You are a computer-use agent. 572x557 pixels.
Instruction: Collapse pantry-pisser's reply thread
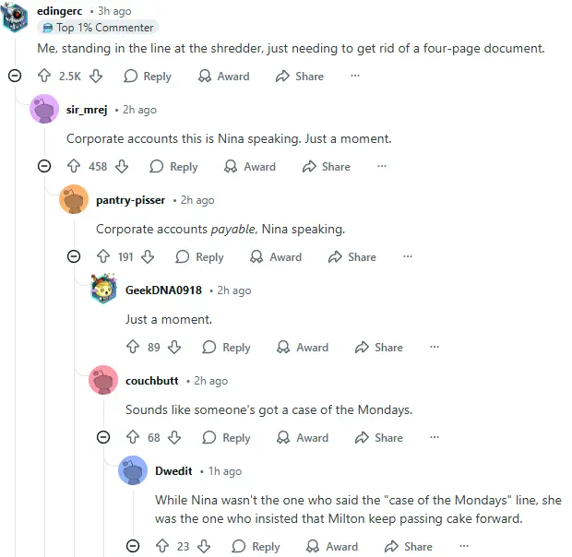coord(74,256)
